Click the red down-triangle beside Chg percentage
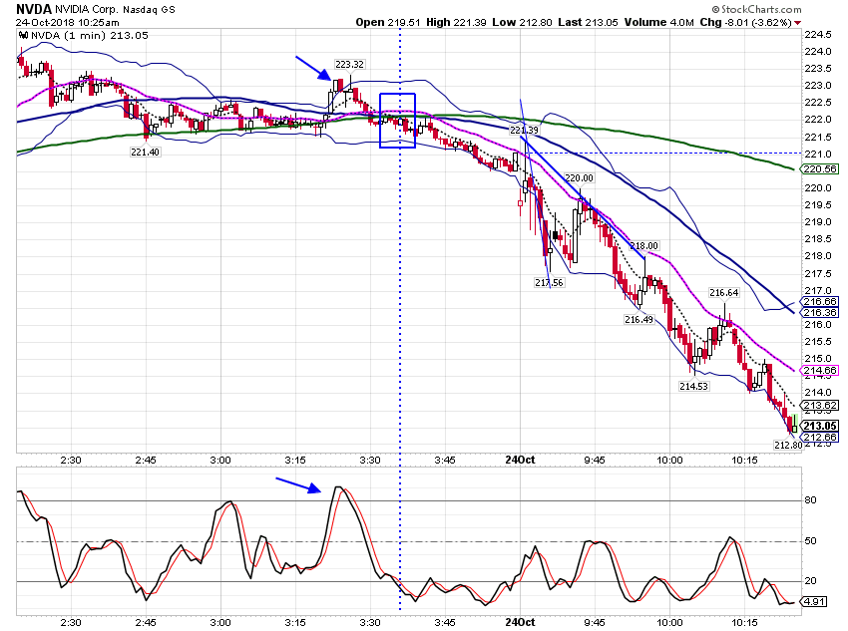848x631 pixels. (798, 23)
